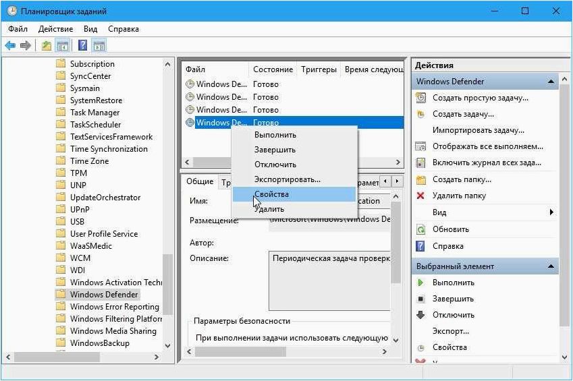
Task: Select the Time Synchronization folder
Action: 109,148
